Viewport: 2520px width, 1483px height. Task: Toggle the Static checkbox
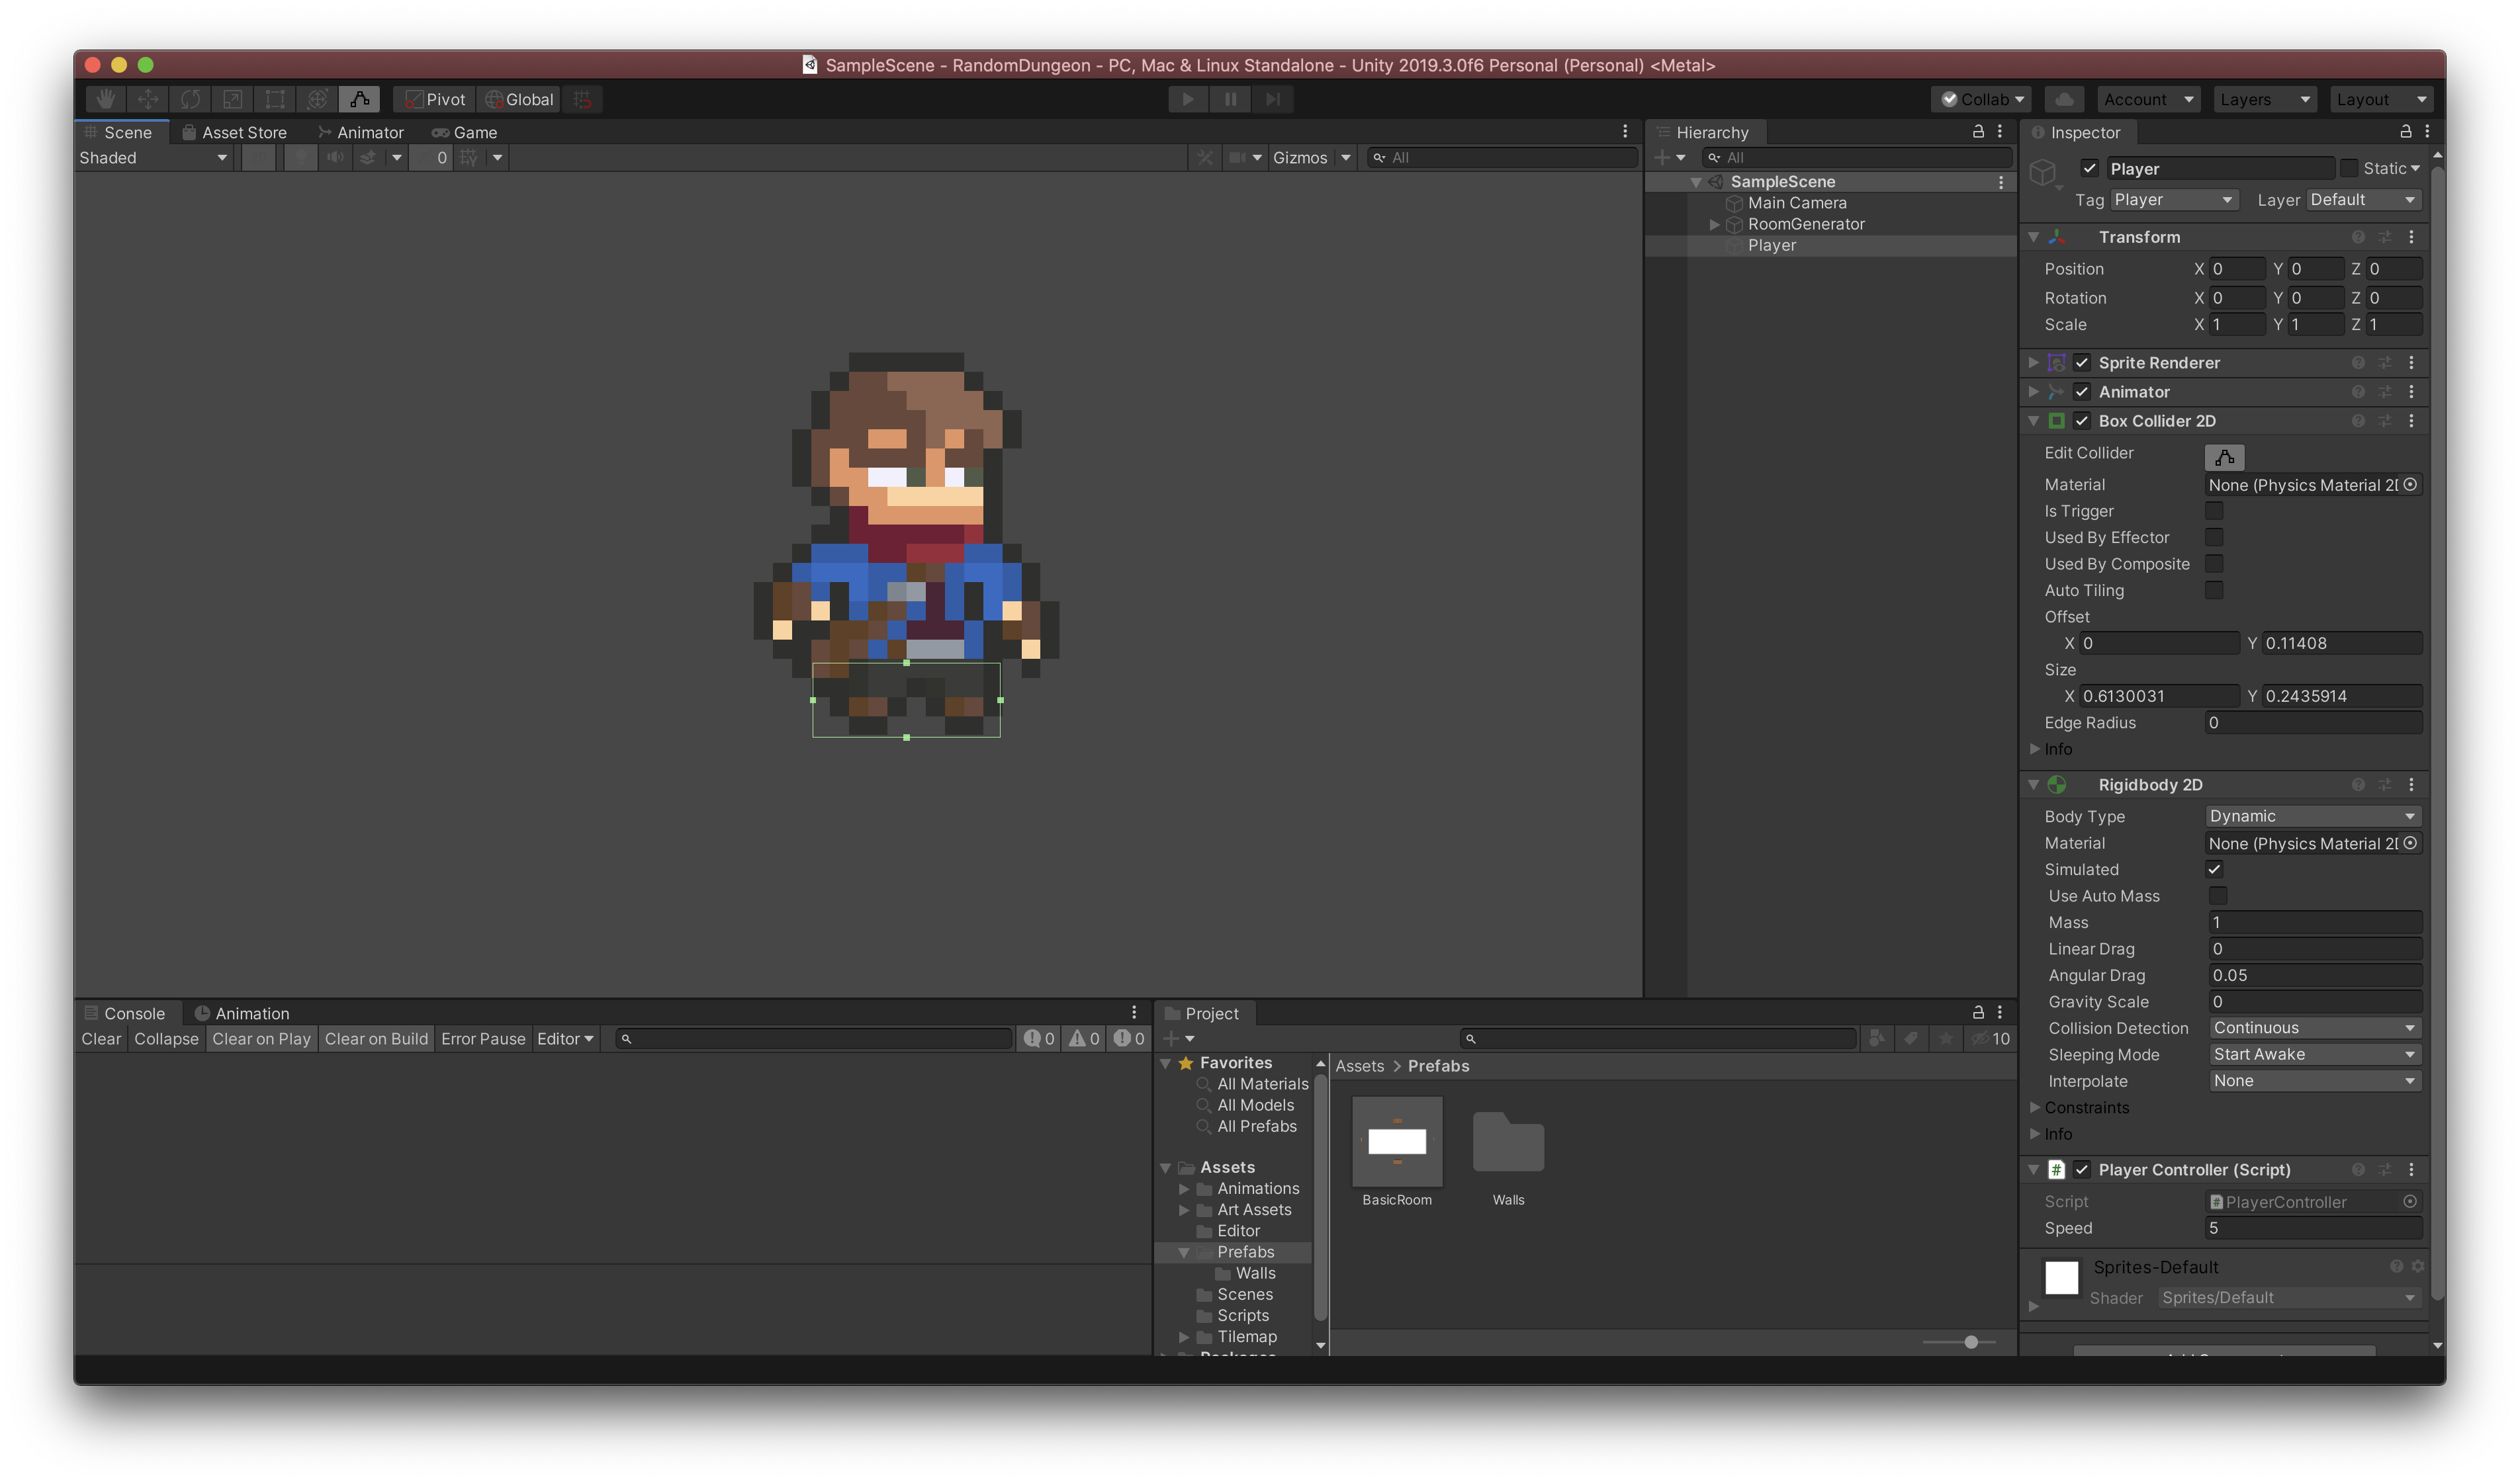point(2349,168)
